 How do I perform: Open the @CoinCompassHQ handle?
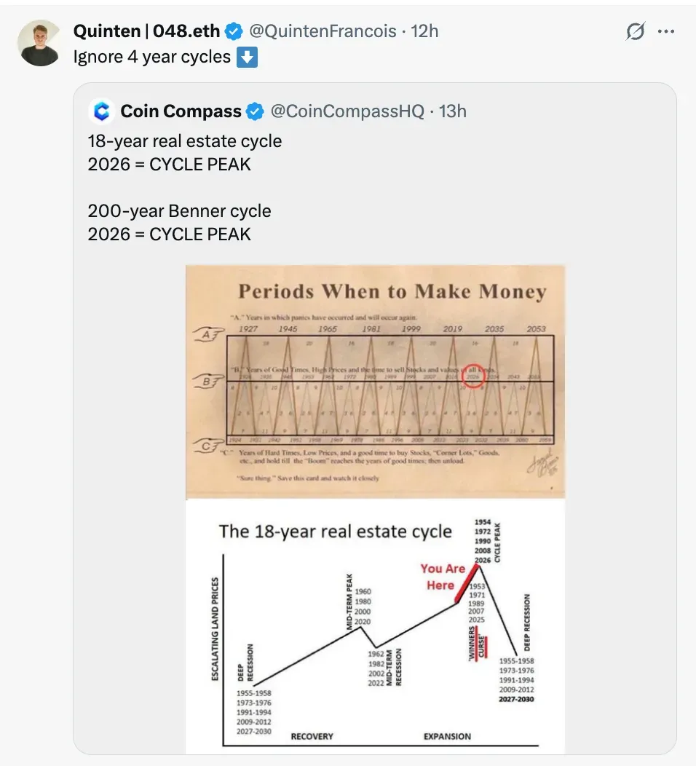pyautogui.click(x=347, y=111)
